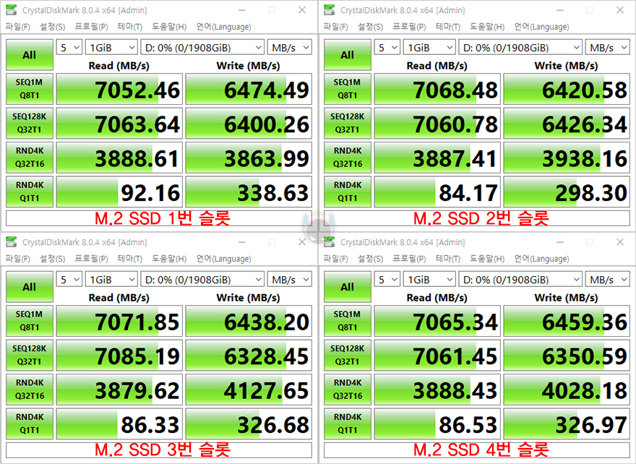Screen dimensions: 636x464
Task: Select the 6459.36 write result
Action: pyautogui.click(x=567, y=321)
